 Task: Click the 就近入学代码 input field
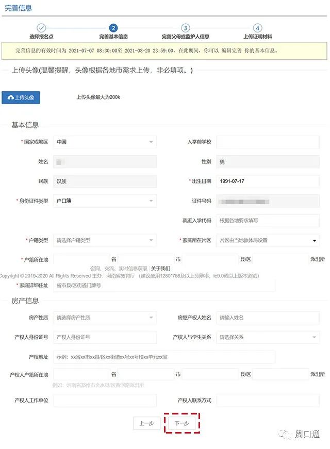tap(267, 221)
